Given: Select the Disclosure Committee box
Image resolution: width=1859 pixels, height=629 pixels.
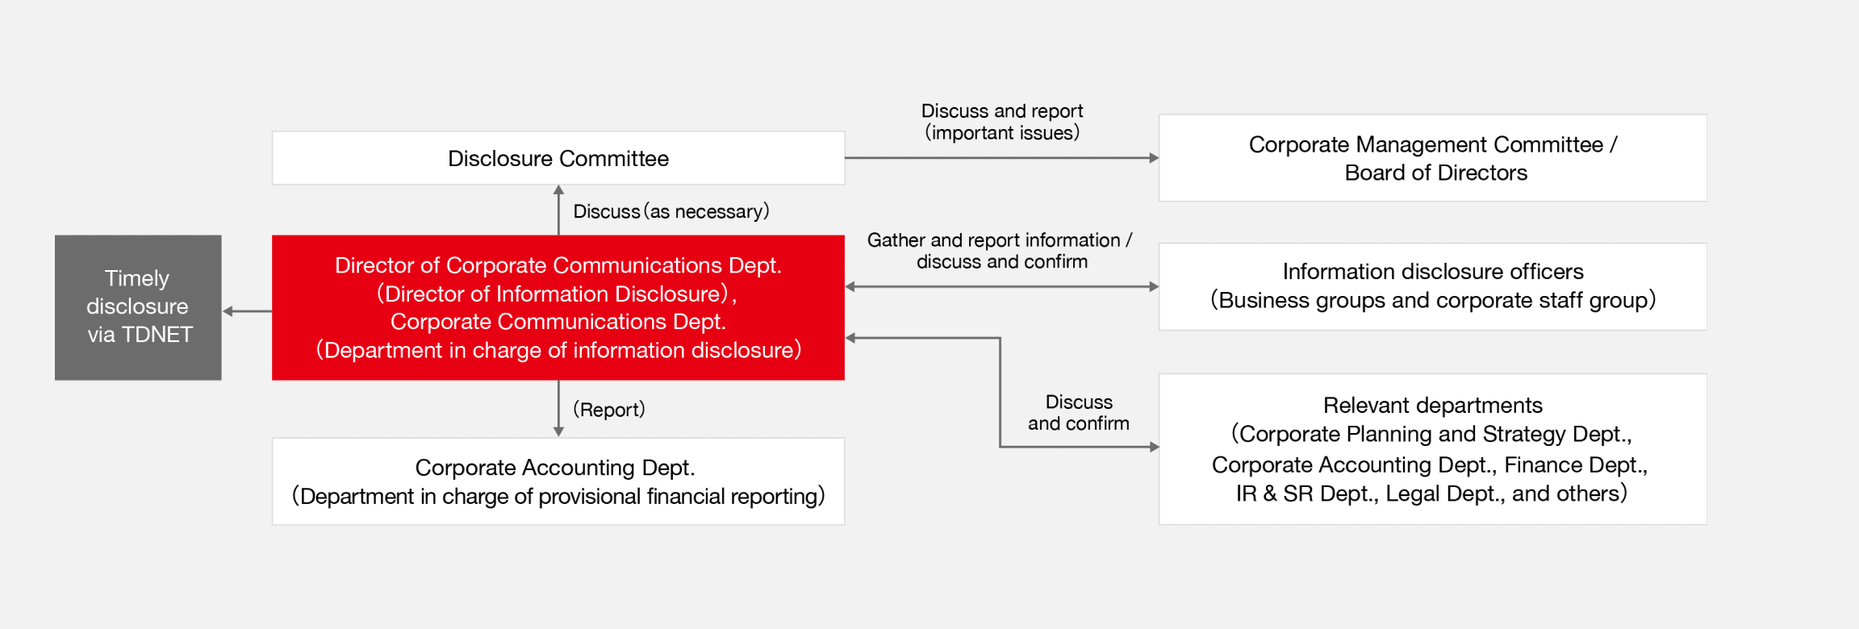Looking at the screenshot, I should pos(558,158).
